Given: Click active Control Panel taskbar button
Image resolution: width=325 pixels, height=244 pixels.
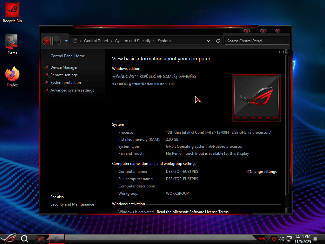Looking at the screenshot, I should pyautogui.click(x=57, y=239).
